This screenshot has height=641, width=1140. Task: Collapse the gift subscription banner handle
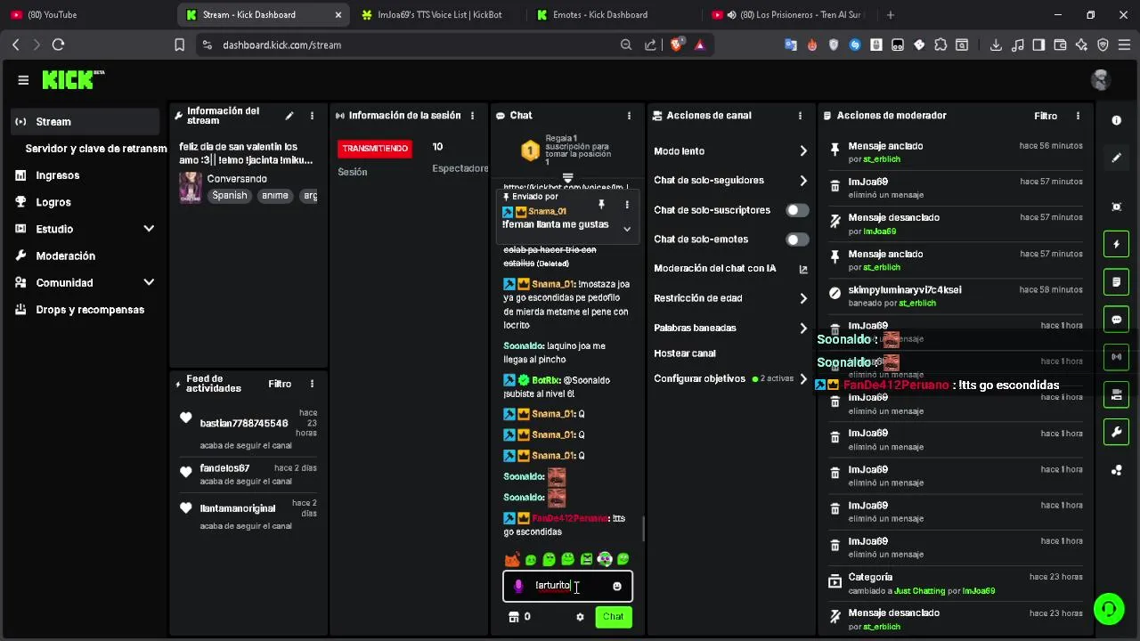(x=567, y=178)
